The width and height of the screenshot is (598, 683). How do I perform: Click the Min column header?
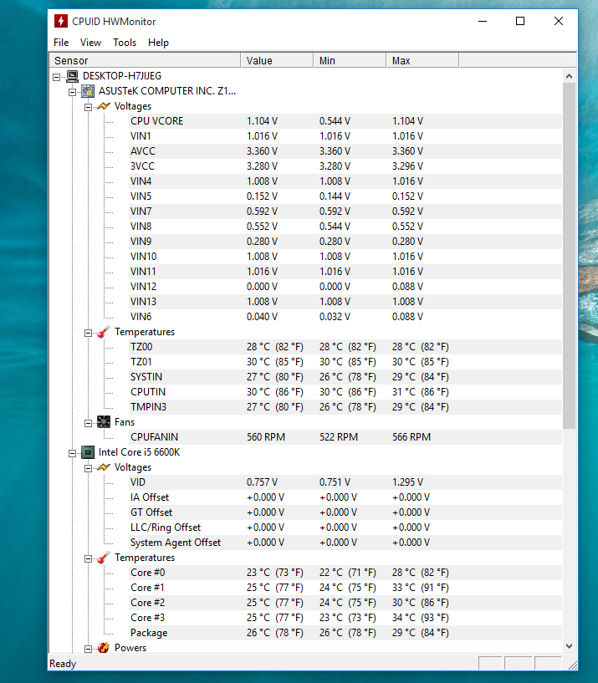[x=350, y=60]
